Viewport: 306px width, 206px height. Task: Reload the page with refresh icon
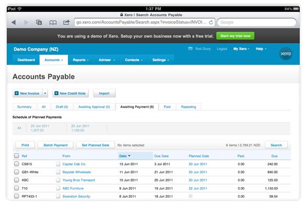click(211, 22)
